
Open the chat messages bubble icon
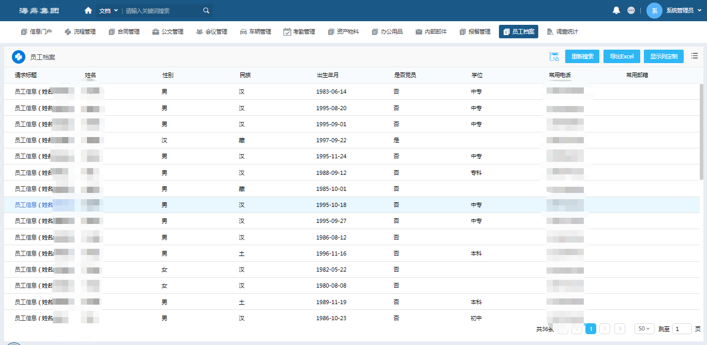click(x=631, y=10)
